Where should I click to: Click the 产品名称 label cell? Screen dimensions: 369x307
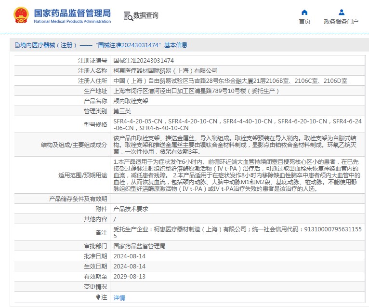95,101
